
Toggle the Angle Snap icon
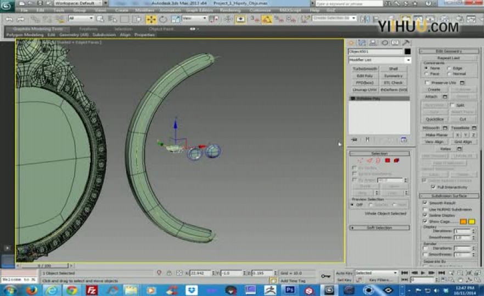(x=267, y=19)
